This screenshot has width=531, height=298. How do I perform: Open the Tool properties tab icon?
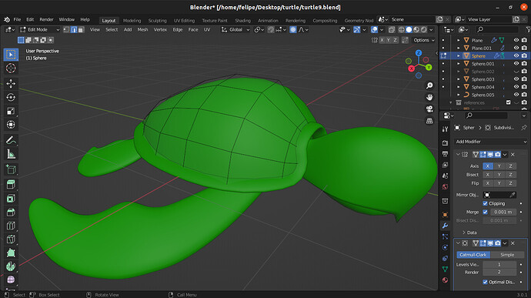[x=445, y=129]
